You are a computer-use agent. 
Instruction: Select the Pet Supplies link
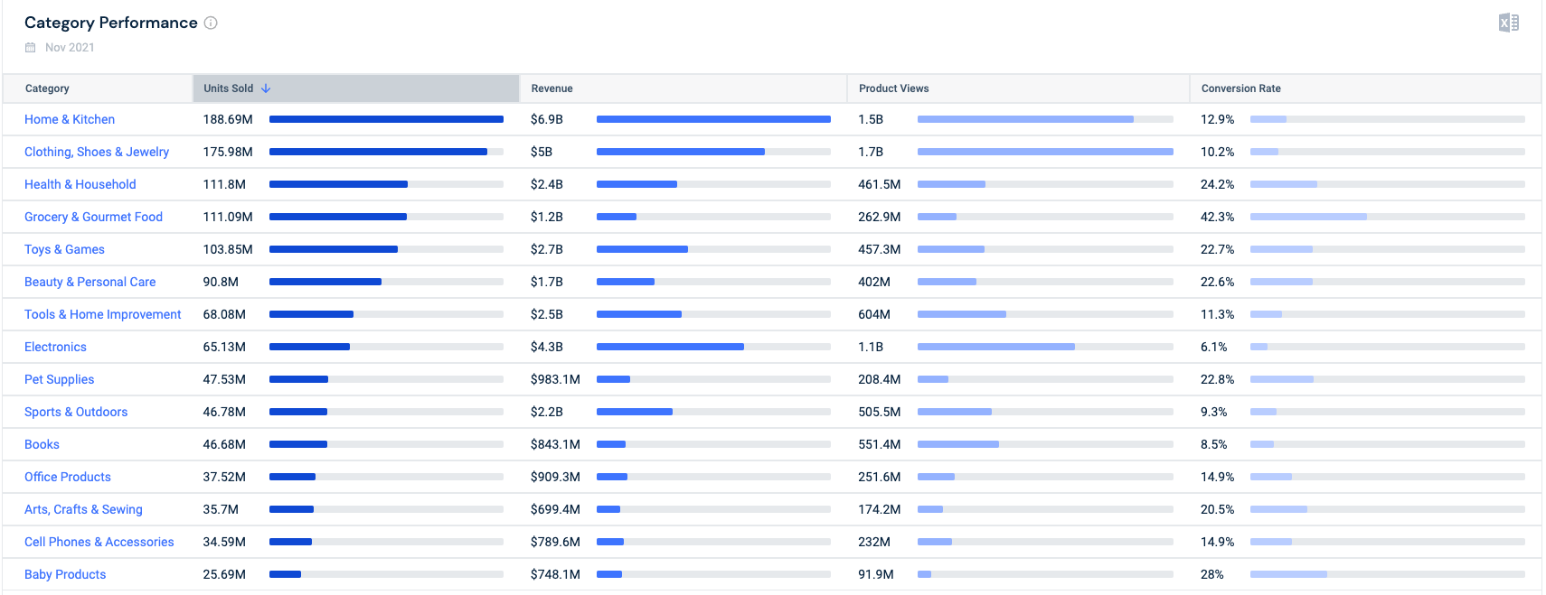pos(59,379)
